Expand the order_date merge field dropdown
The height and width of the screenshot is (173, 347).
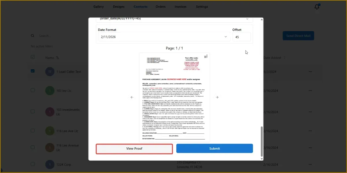click(x=174, y=19)
